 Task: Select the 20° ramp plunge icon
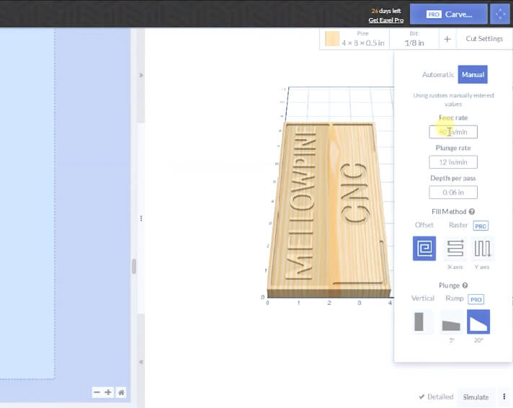[x=478, y=321]
